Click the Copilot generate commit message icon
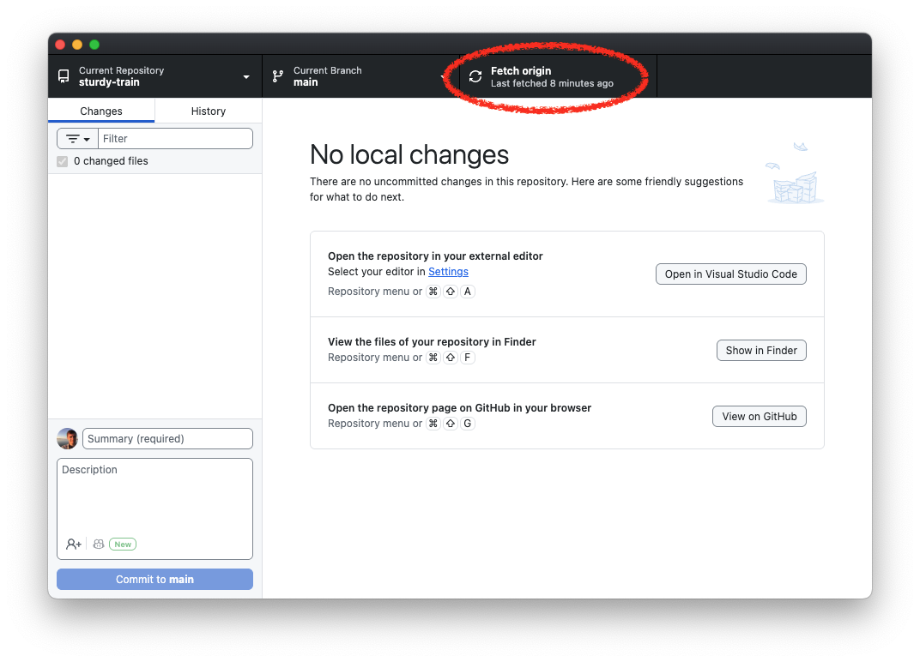The height and width of the screenshot is (662, 920). pyautogui.click(x=99, y=545)
